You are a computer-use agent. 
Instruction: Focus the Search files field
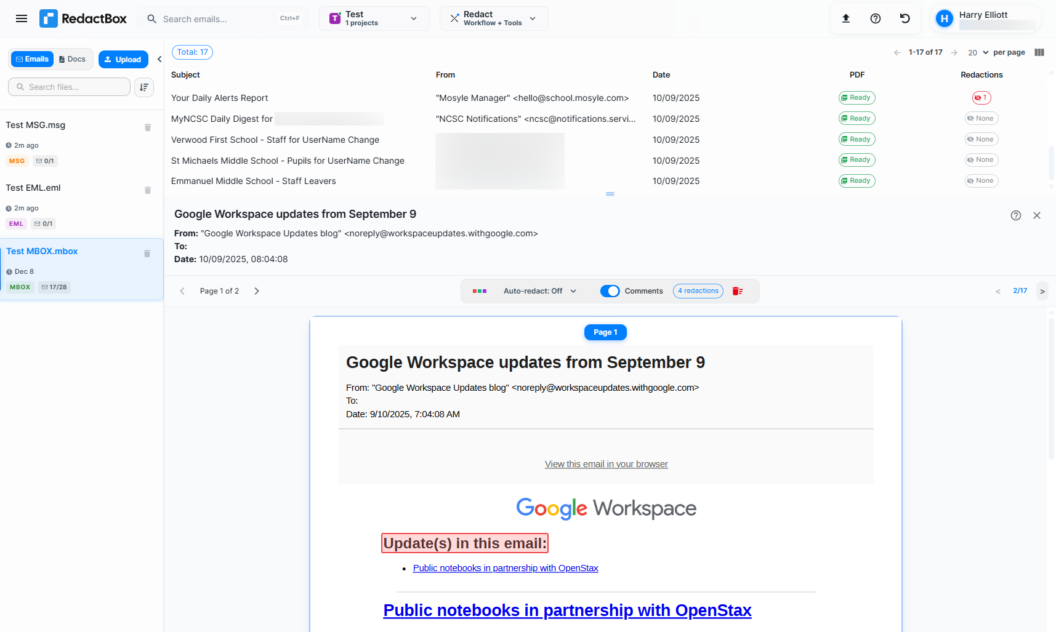[69, 87]
